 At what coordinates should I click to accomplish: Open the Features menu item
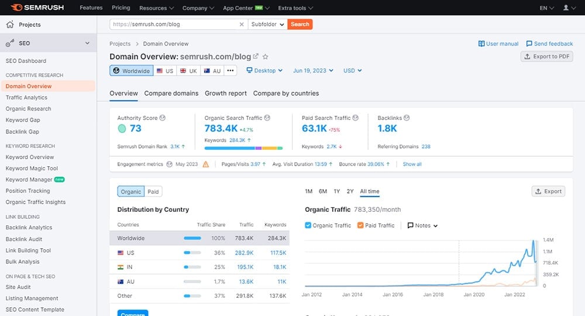[91, 8]
